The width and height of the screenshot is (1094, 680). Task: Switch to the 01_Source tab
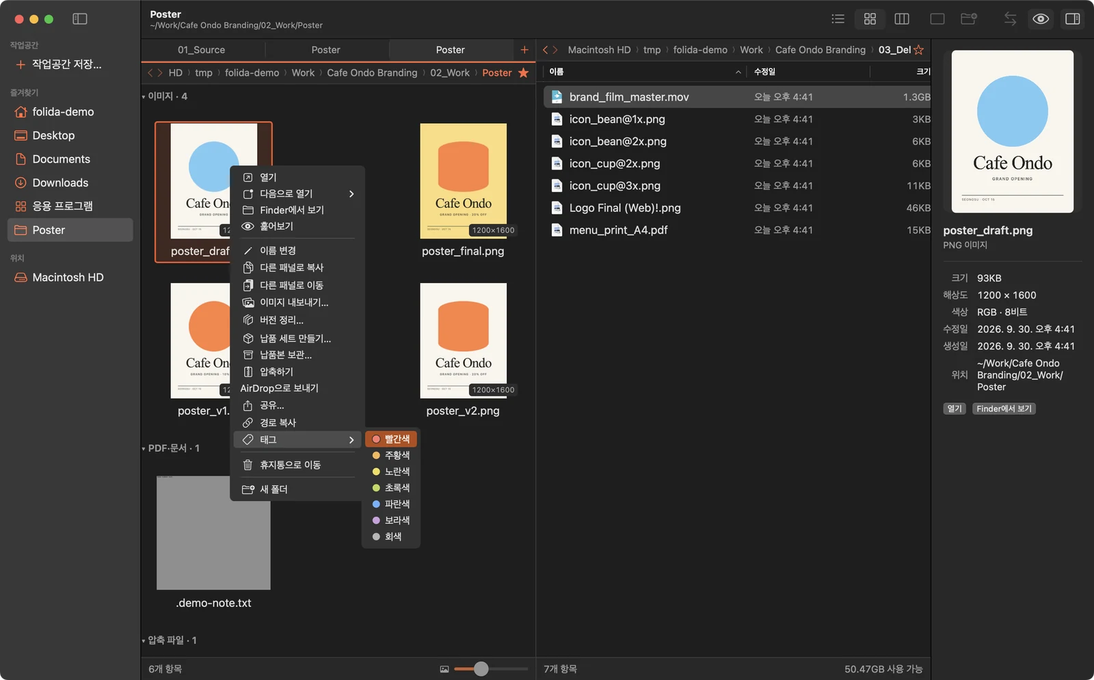coord(202,50)
